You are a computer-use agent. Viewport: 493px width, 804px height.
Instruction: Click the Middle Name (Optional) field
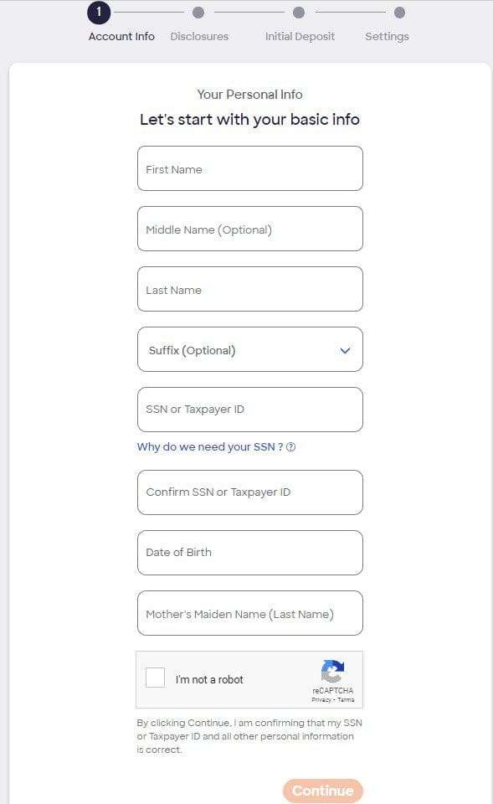point(249,229)
